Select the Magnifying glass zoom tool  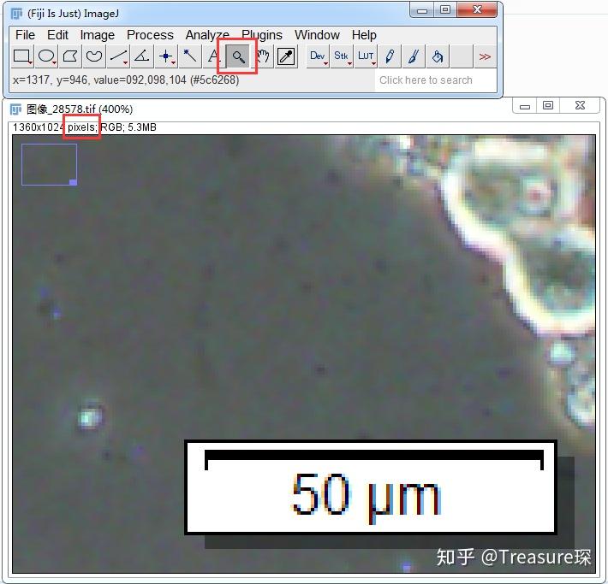[x=238, y=56]
